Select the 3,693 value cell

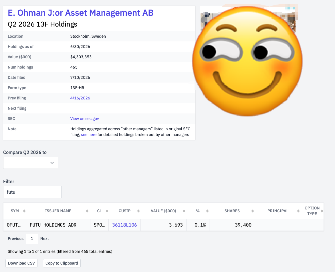163,225
